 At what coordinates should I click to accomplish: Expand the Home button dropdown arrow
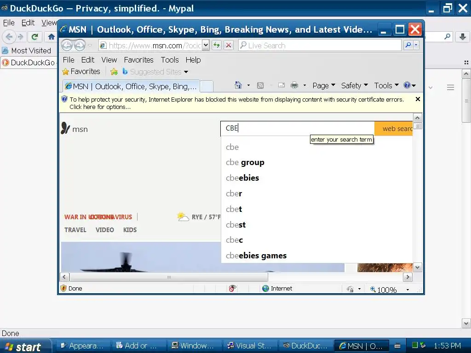tap(248, 85)
